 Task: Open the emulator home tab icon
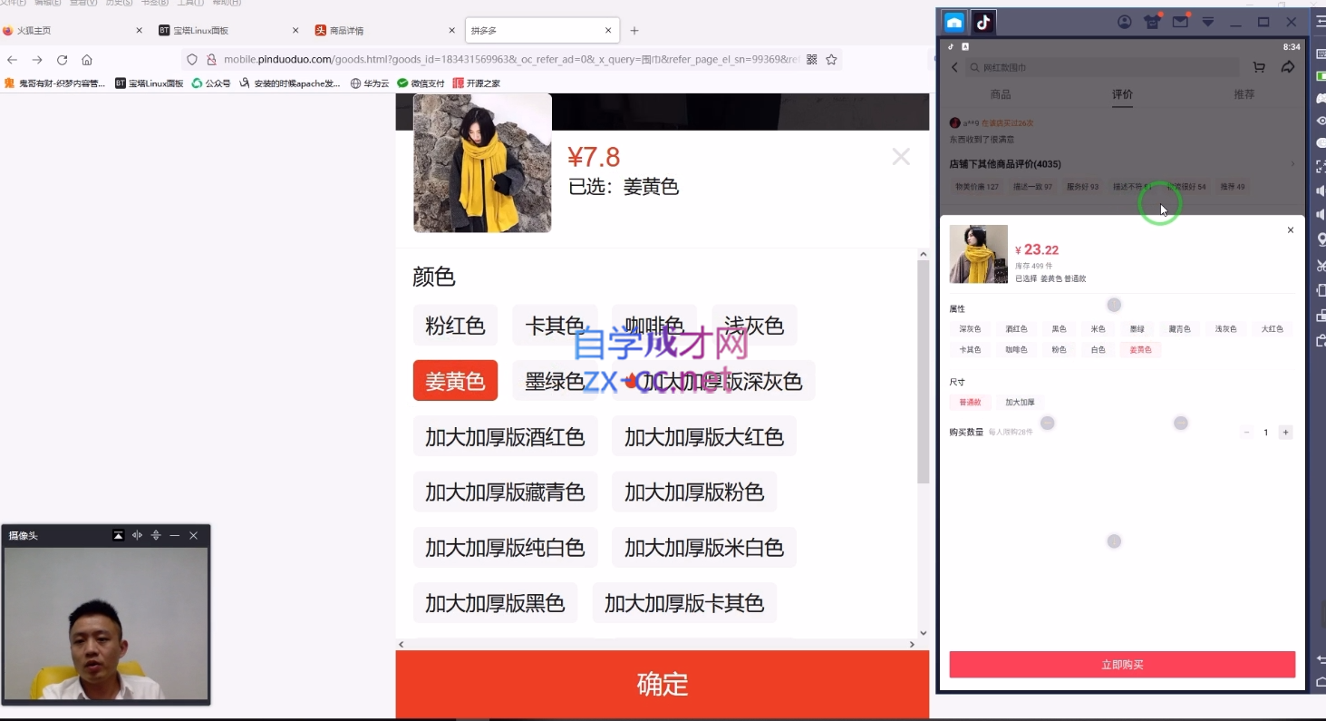click(954, 23)
